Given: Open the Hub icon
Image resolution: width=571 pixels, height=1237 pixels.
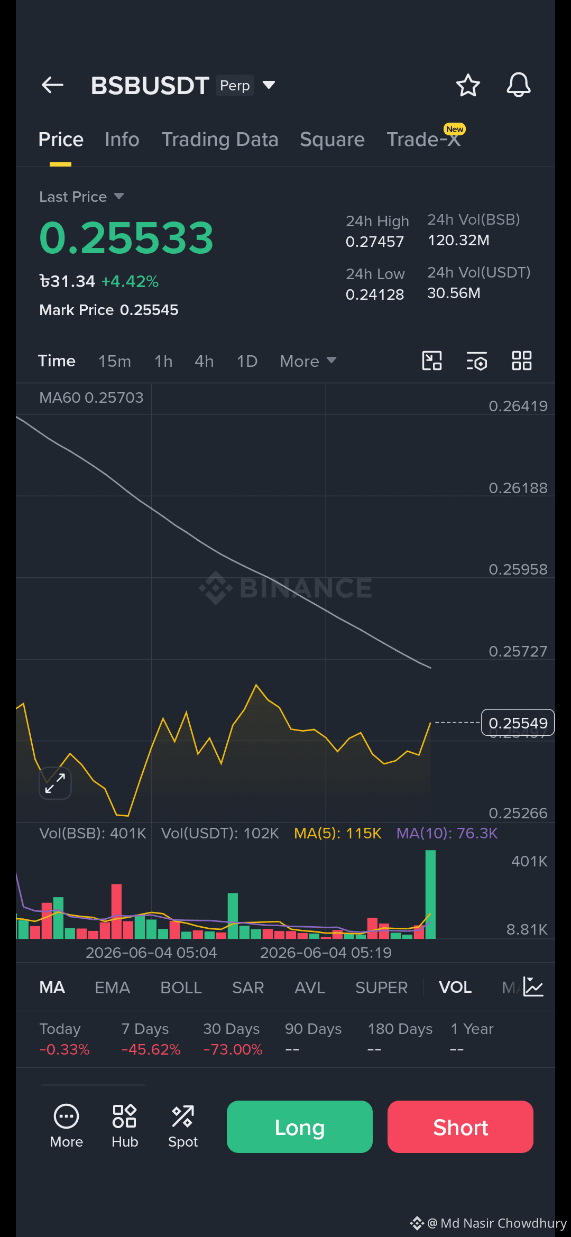Looking at the screenshot, I should (125, 1127).
